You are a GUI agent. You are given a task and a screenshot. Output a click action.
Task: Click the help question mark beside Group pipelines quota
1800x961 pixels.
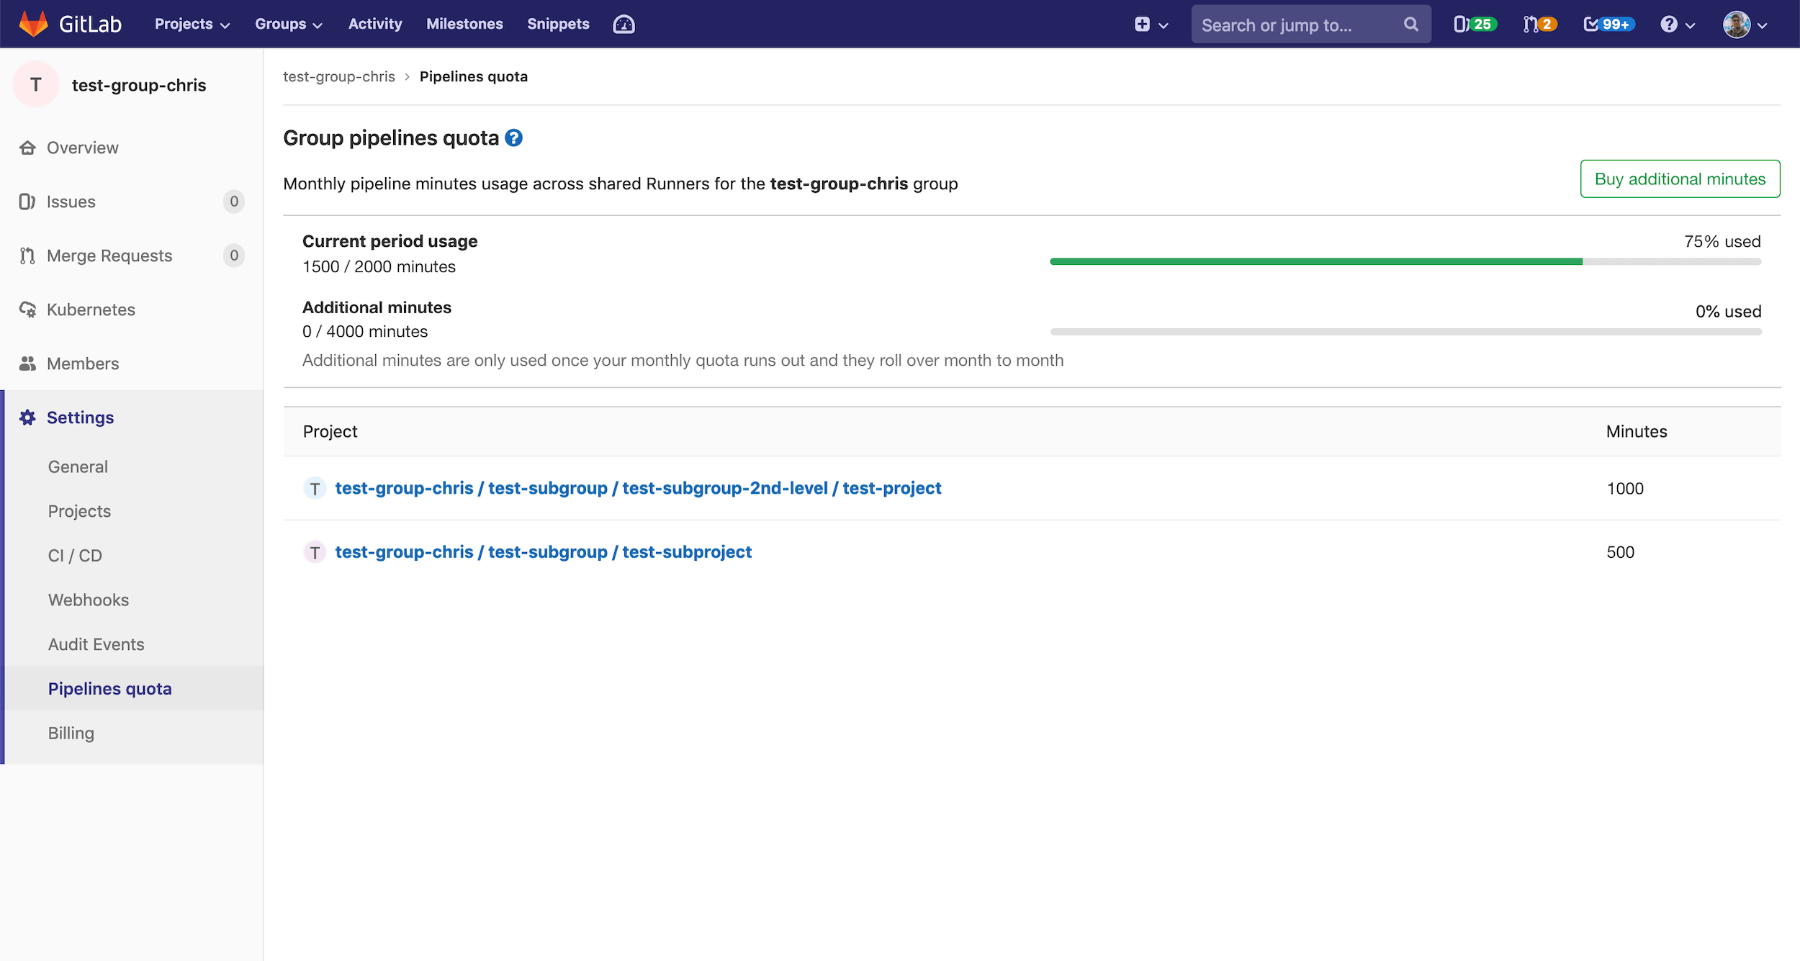(x=514, y=137)
